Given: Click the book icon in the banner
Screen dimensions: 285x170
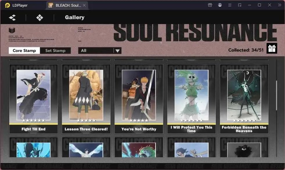Looking at the screenshot, I should [x=12, y=30].
